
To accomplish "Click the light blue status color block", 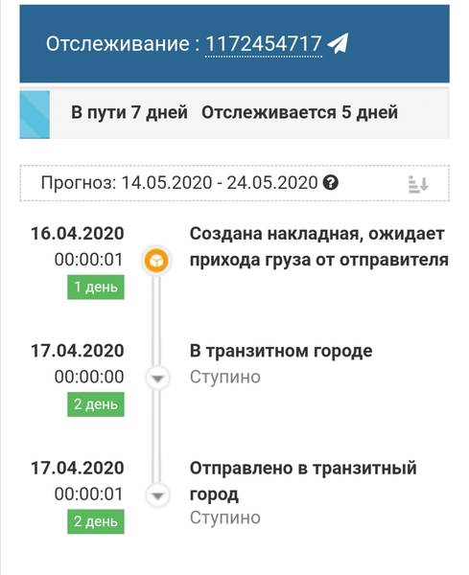I will pyautogui.click(x=35, y=115).
